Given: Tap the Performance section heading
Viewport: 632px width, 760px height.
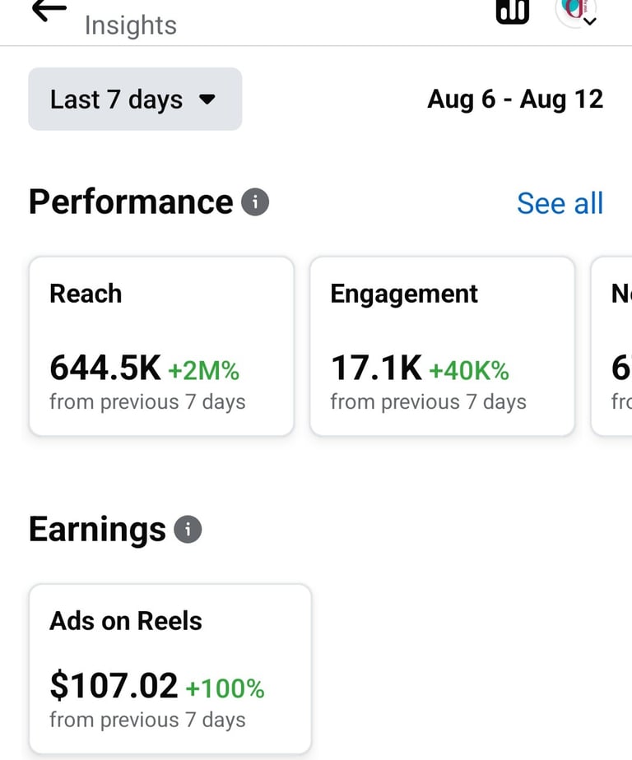Looking at the screenshot, I should 131,202.
